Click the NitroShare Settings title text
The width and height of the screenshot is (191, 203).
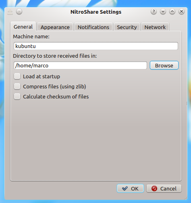96,12
